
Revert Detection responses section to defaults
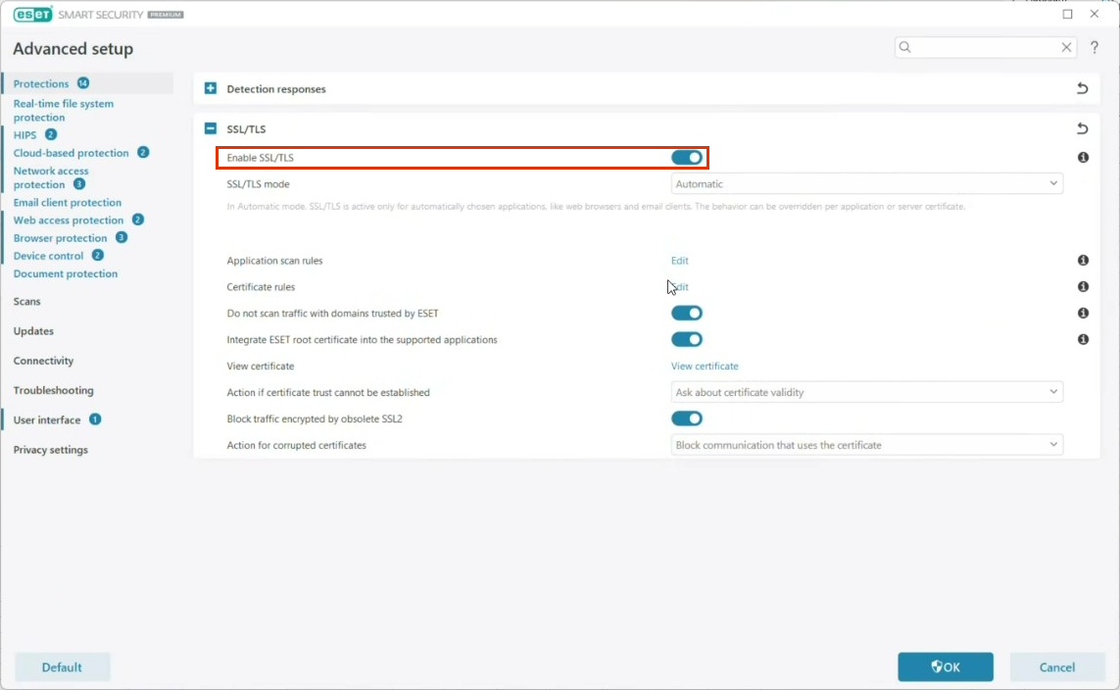(1082, 88)
